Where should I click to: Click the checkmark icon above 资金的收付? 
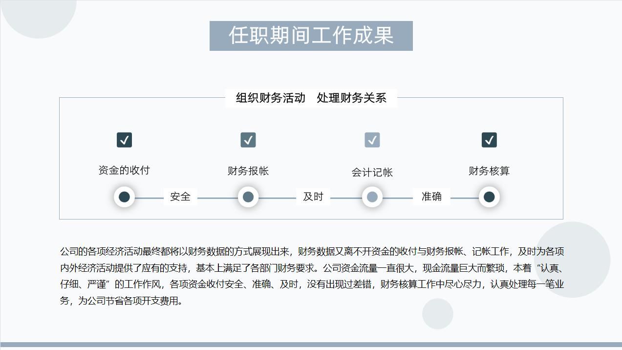(x=124, y=140)
